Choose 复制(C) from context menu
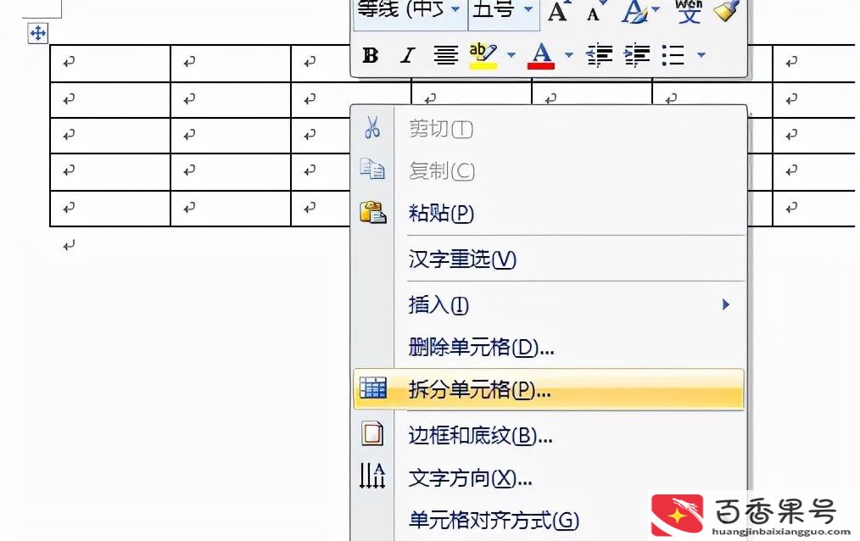 point(549,170)
